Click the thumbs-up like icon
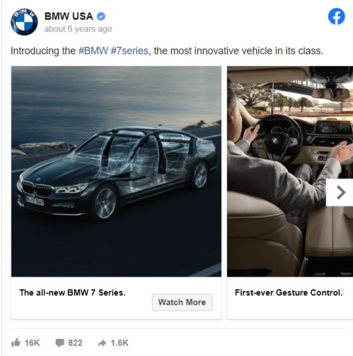Viewport: 353px width, 356px height. point(16,342)
